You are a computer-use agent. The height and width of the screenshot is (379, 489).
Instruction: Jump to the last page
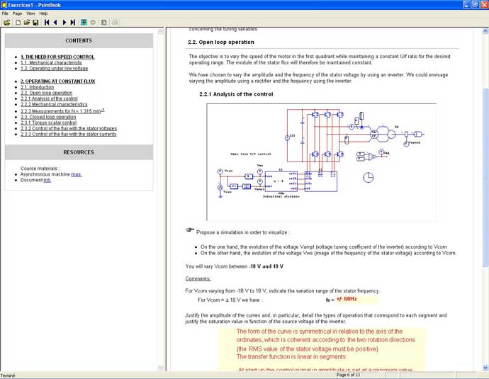(x=73, y=23)
